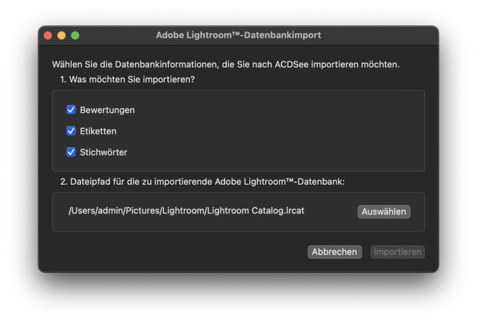477x323 pixels.
Task: Disable the Stichwörter checkbox
Action: coord(71,152)
